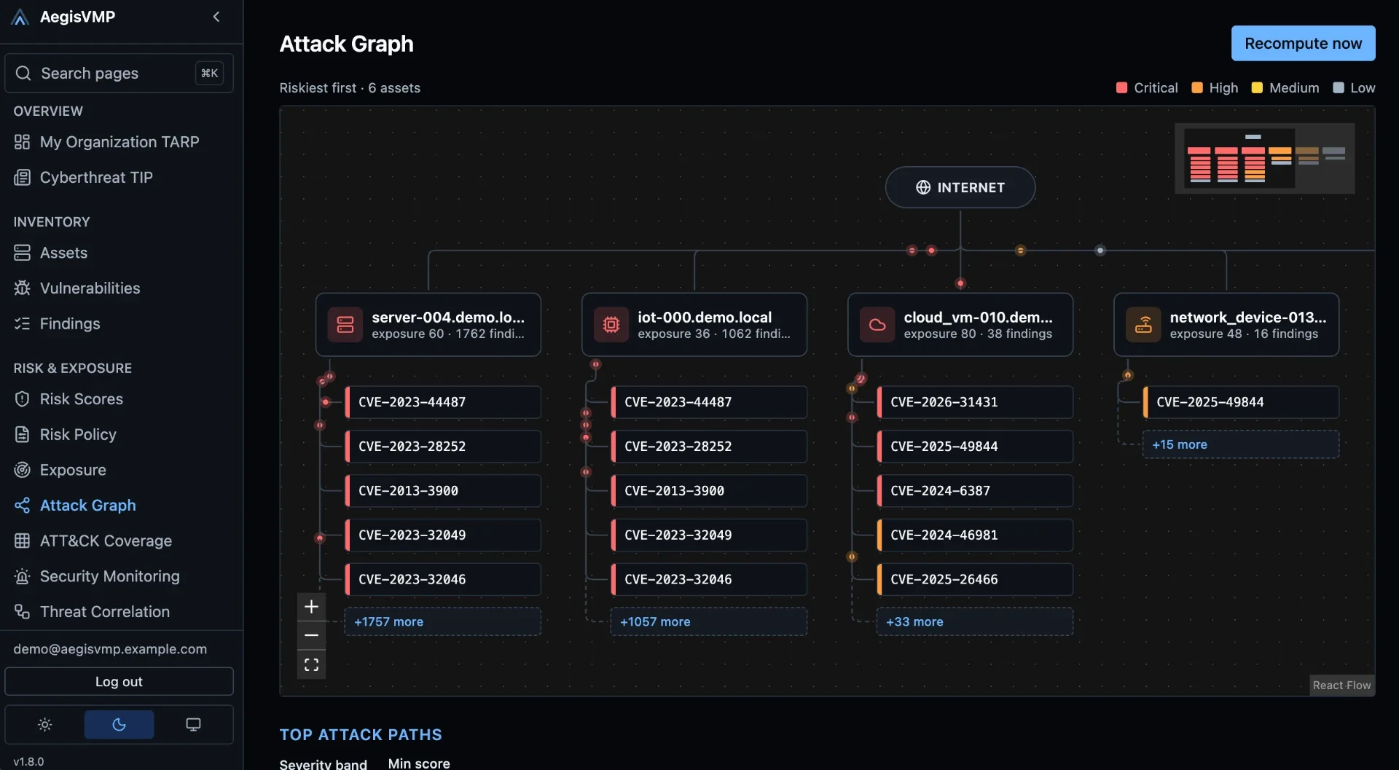Select CVE-2013-3900 under server-004
The width and height of the screenshot is (1399, 770).
[x=443, y=491]
